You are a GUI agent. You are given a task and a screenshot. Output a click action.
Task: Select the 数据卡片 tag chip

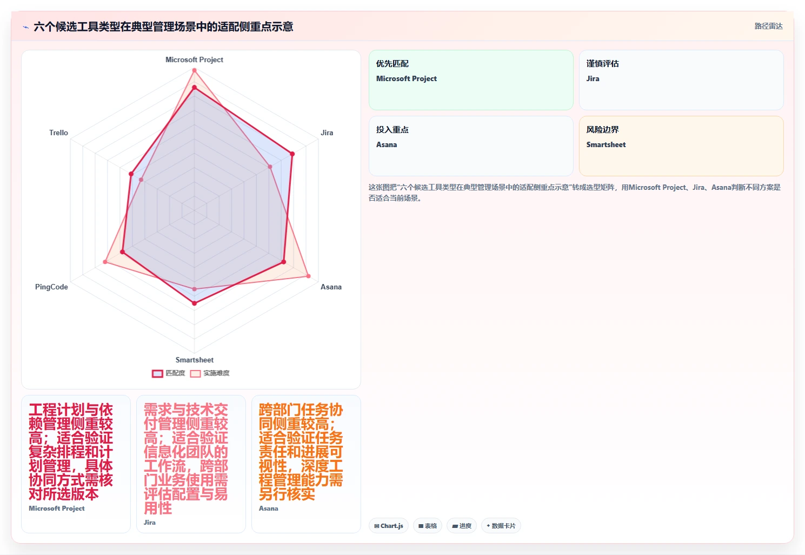coord(501,526)
